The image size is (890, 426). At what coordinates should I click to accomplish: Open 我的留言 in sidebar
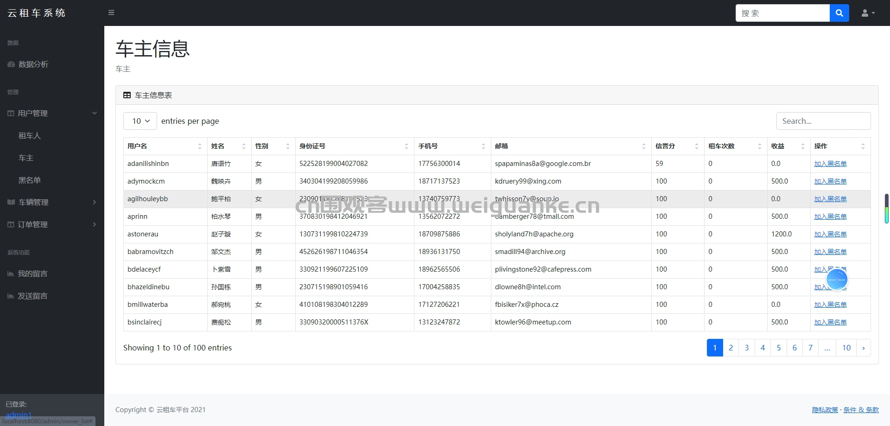pos(32,273)
